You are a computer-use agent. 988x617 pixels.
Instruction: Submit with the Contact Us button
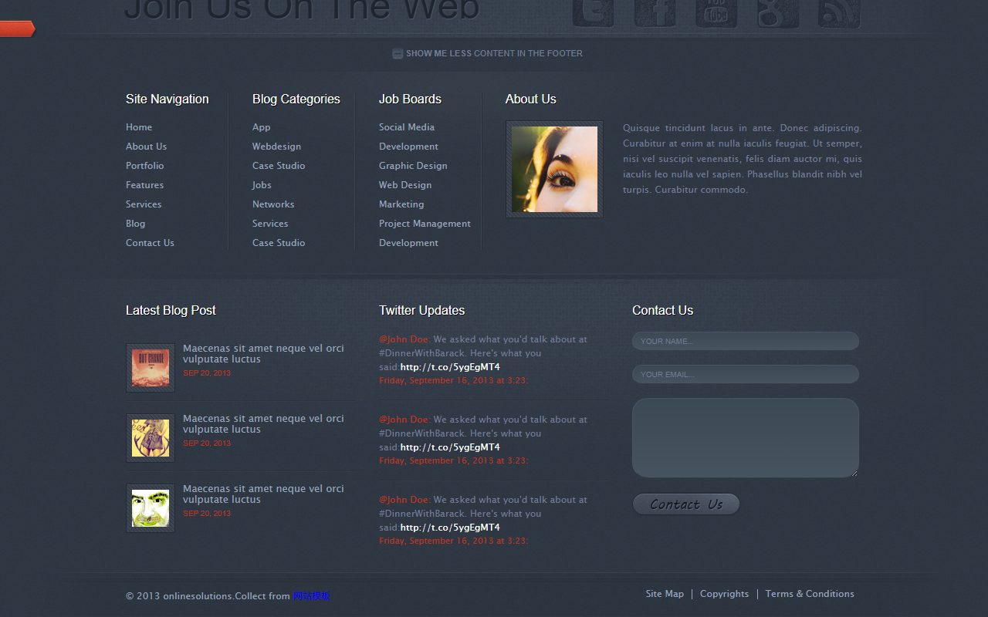point(686,504)
